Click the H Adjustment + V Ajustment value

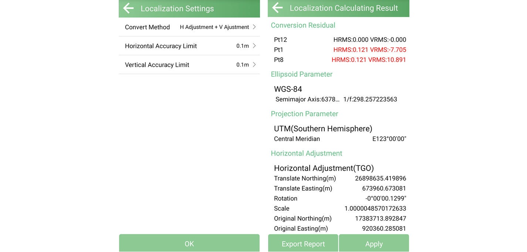click(214, 27)
